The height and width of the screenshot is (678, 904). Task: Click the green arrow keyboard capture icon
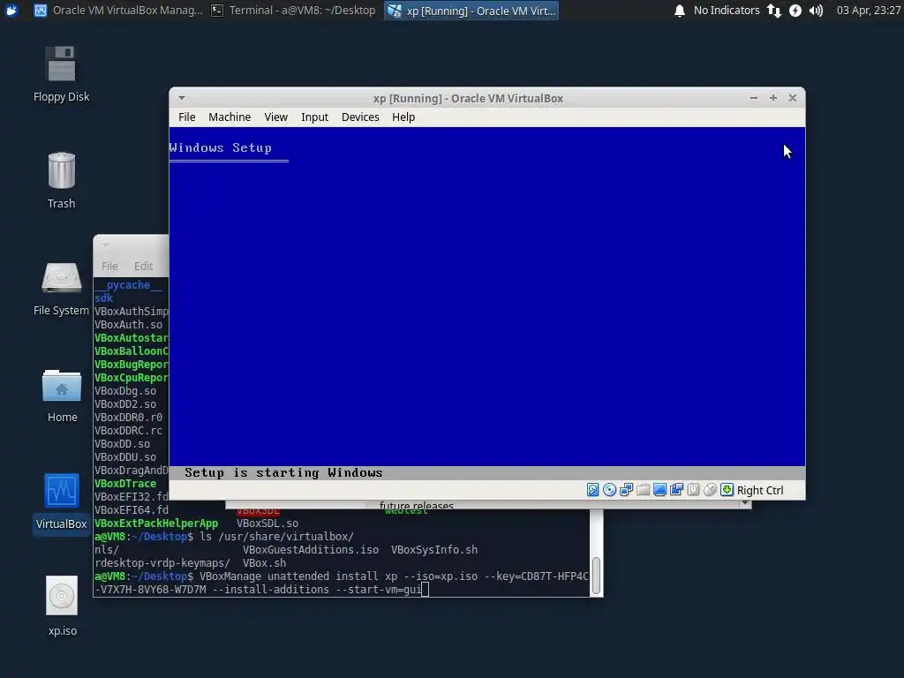727,490
